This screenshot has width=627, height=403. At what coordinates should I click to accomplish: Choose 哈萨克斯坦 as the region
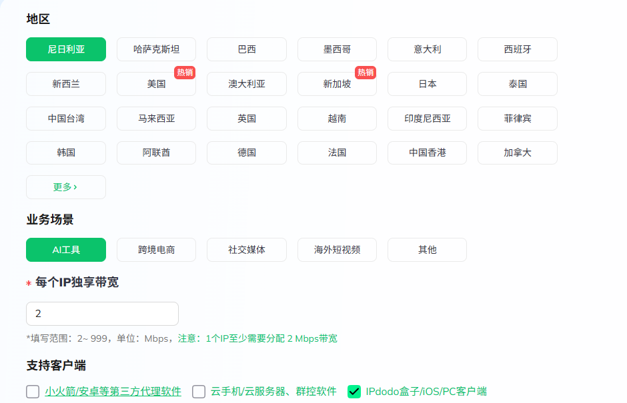coord(156,49)
